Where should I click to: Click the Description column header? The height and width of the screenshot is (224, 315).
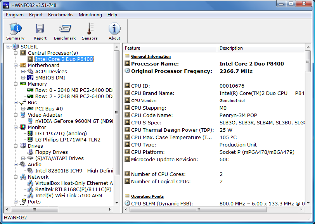pos(261,48)
